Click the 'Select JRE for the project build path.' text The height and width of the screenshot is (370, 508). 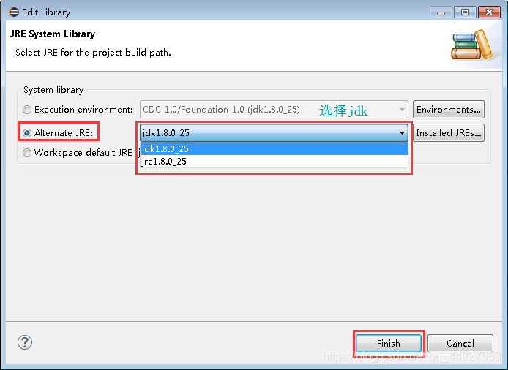pyautogui.click(x=93, y=53)
